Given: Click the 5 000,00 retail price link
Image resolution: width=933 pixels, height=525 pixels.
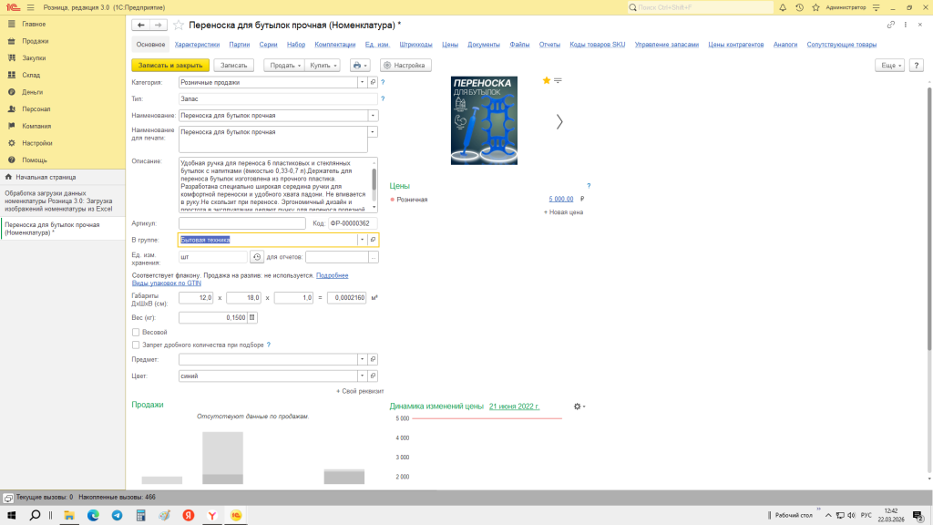Looking at the screenshot, I should click(x=561, y=200).
